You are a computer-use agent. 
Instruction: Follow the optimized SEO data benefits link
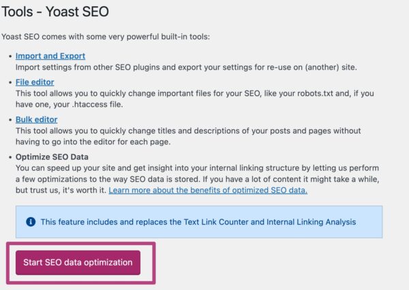point(208,190)
